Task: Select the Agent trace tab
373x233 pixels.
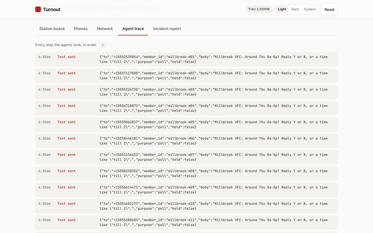Action: (133, 29)
